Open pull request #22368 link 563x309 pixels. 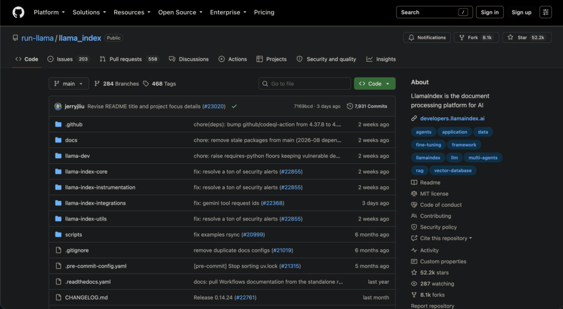tap(273, 203)
